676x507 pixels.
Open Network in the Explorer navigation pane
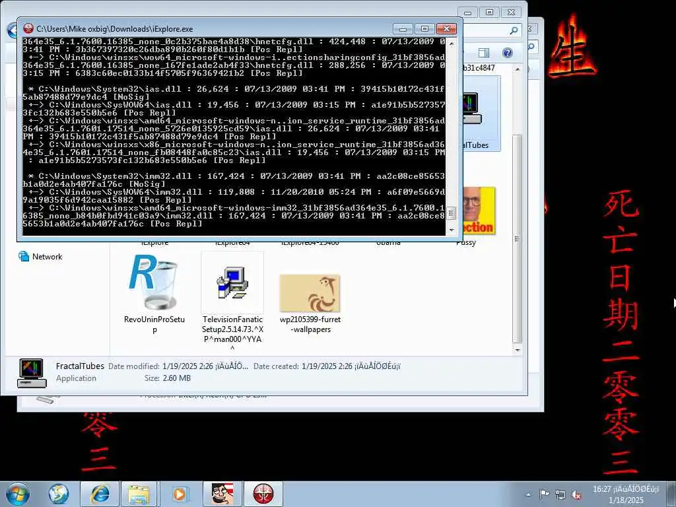(x=40, y=257)
